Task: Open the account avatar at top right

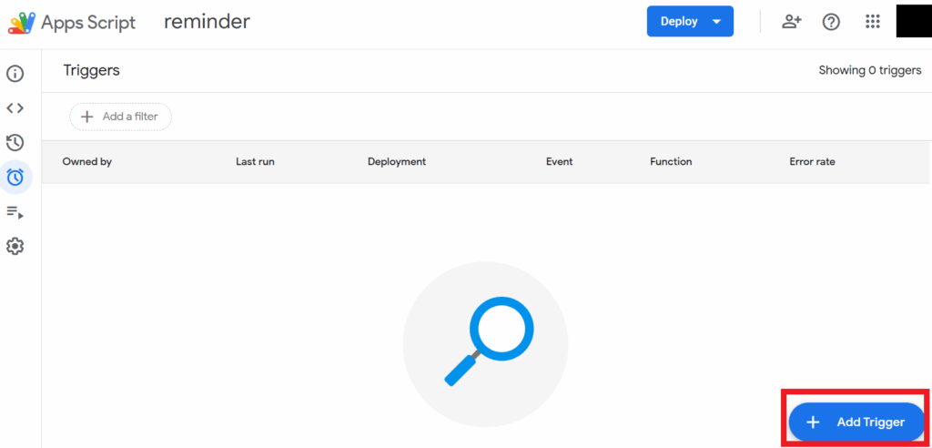Action: pos(914,22)
